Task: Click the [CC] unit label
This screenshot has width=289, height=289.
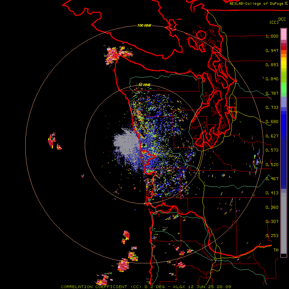Action: pos(274,22)
